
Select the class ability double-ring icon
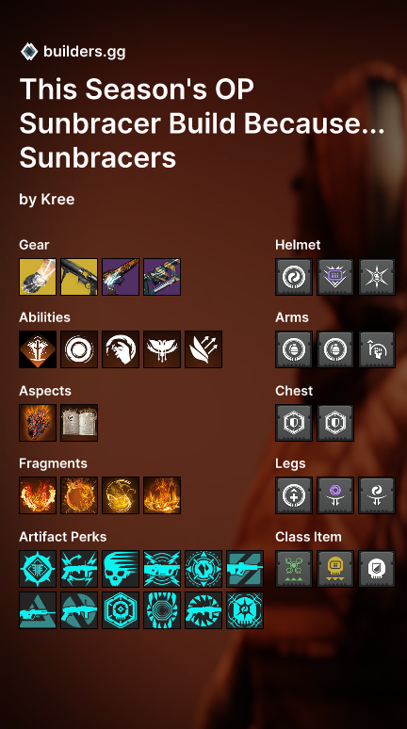pyautogui.click(x=79, y=349)
